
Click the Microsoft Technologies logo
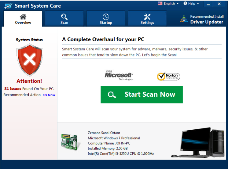(119, 75)
